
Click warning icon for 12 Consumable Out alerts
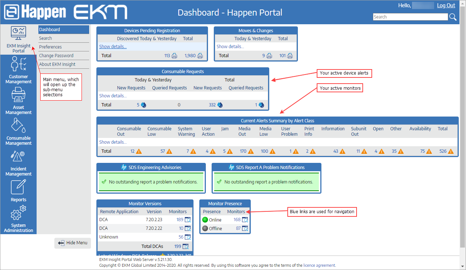(x=139, y=151)
